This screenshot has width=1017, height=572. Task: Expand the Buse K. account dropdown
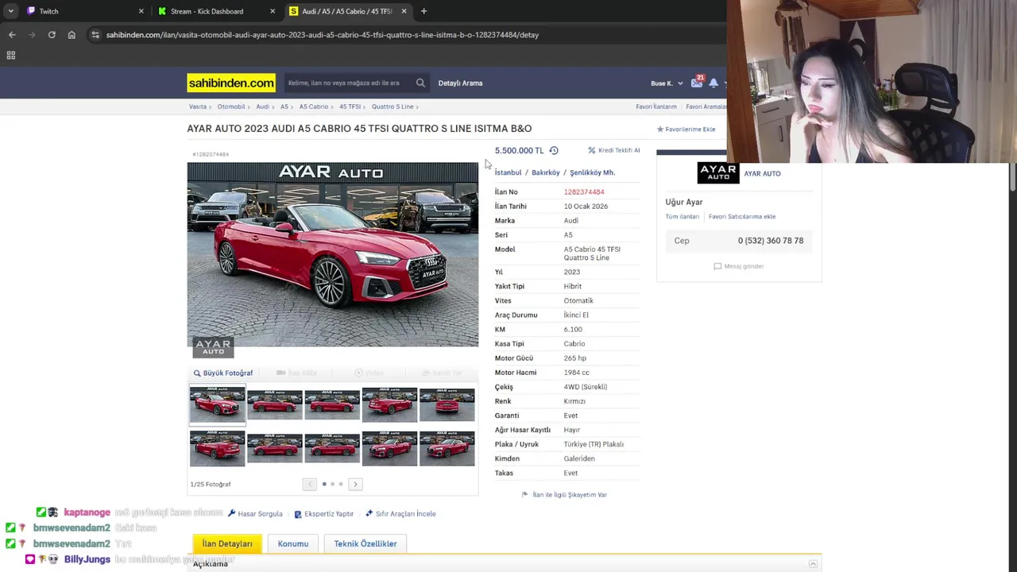coord(666,83)
